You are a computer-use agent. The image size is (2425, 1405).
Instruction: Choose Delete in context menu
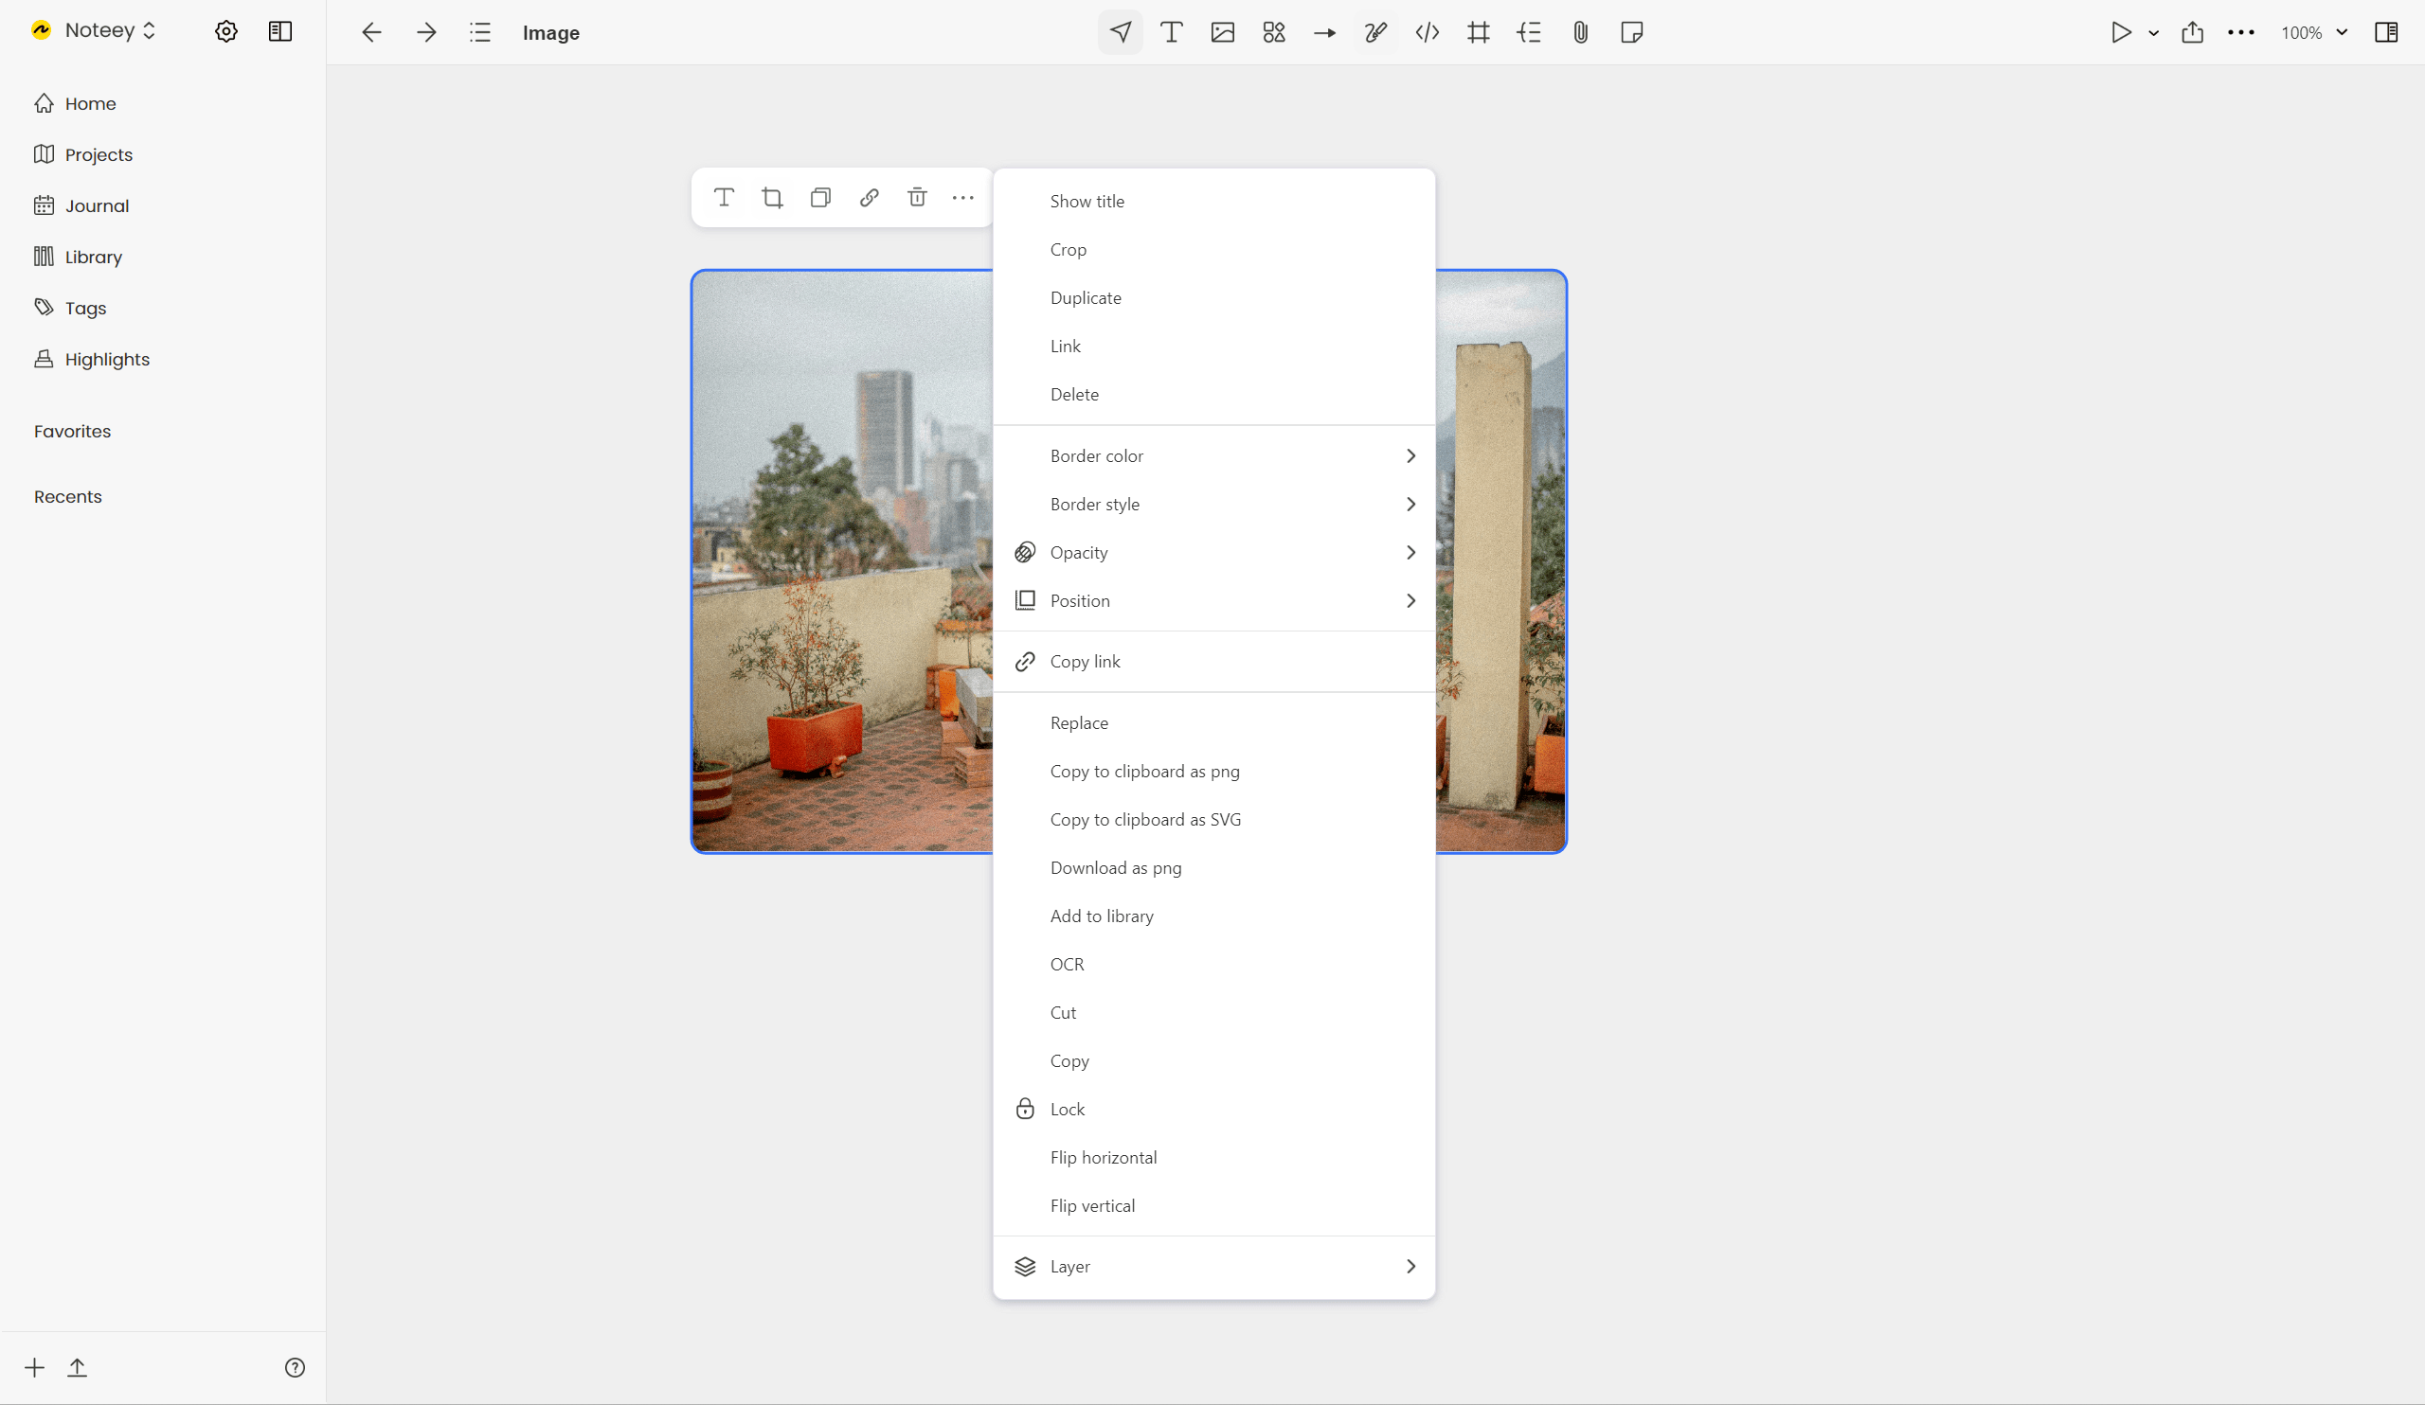(1213, 394)
